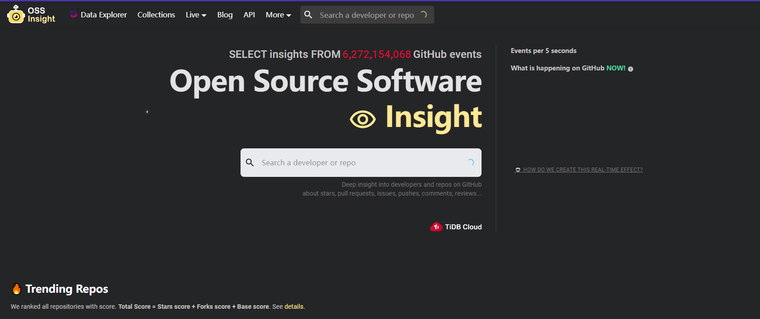Open the Blog page
Screen dimensions: 760x319
click(225, 15)
